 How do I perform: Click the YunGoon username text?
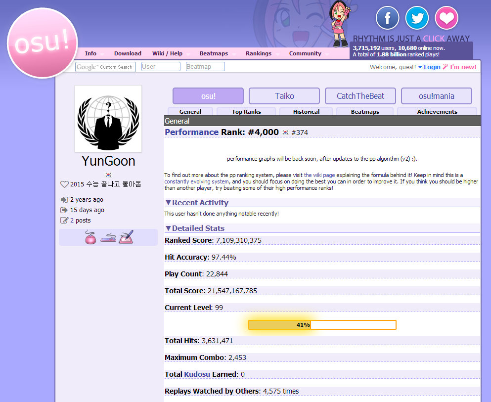108,161
